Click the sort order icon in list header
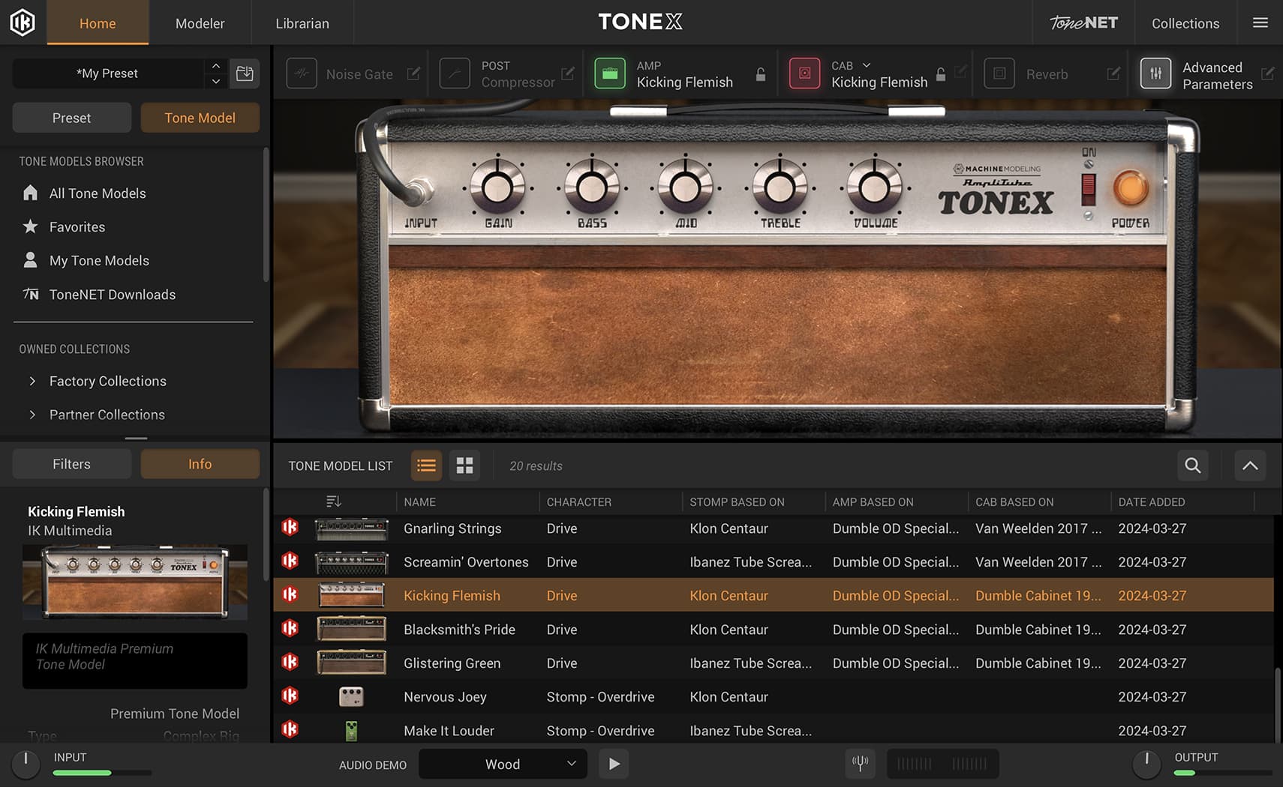The height and width of the screenshot is (787, 1283). click(x=334, y=501)
